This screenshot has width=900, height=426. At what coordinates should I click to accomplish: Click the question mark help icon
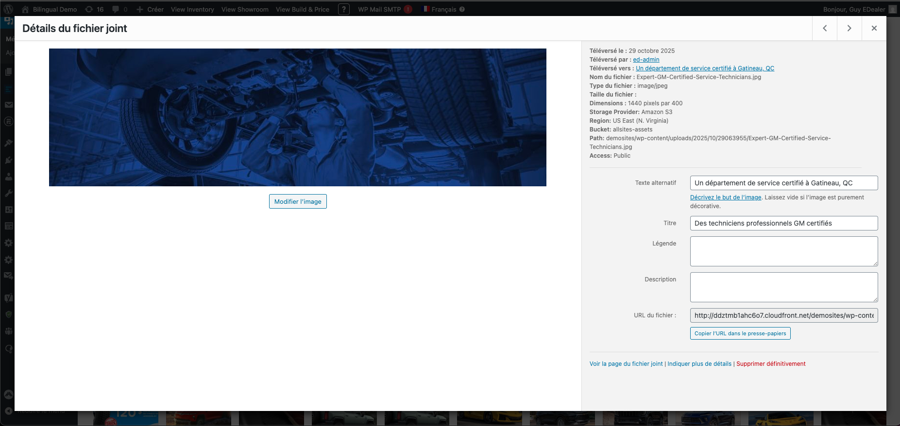pos(344,9)
